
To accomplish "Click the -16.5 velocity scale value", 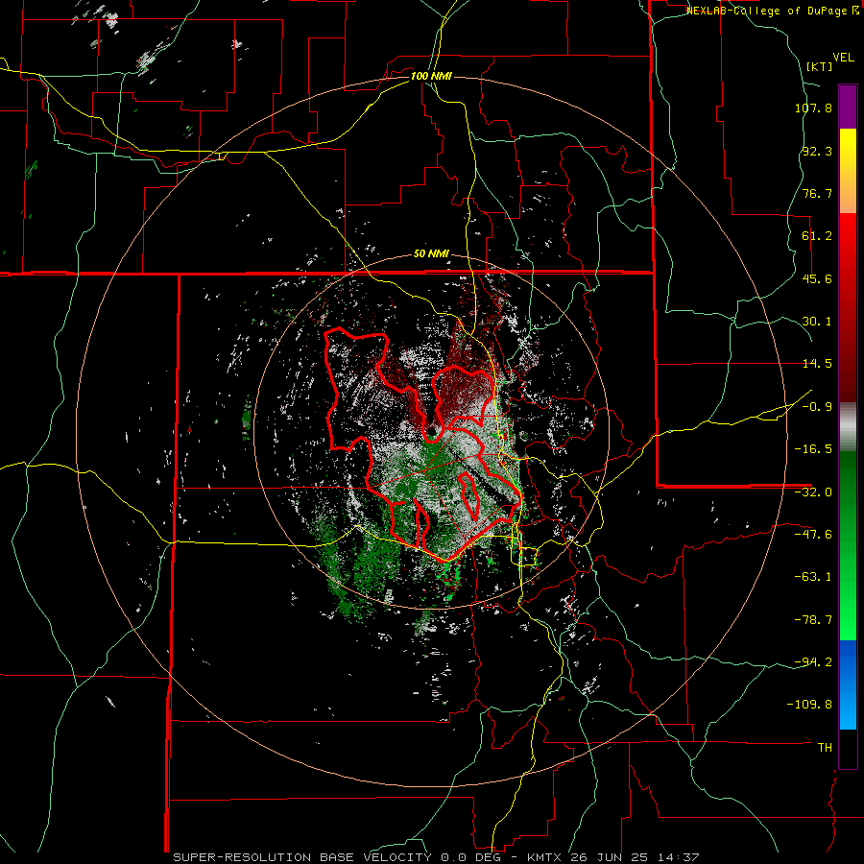I will point(813,449).
